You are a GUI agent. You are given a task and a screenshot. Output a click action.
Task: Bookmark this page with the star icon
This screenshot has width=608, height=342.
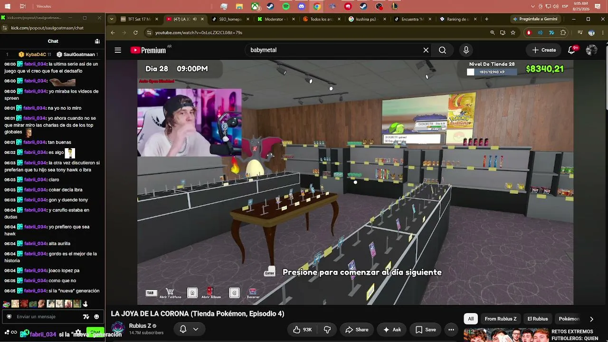(513, 33)
